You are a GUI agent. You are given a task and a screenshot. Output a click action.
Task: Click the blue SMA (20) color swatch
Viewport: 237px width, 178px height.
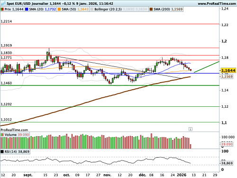(27, 9)
